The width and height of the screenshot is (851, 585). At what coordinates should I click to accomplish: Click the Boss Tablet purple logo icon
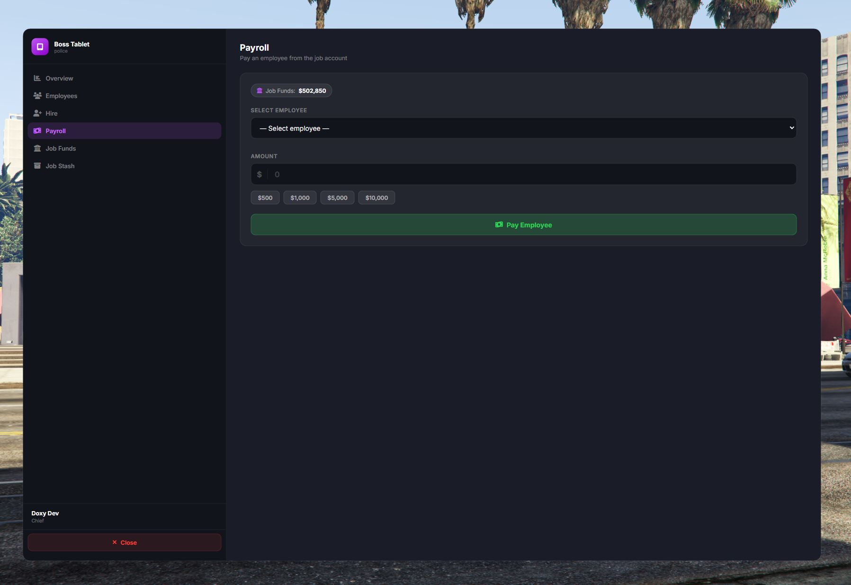(x=40, y=46)
